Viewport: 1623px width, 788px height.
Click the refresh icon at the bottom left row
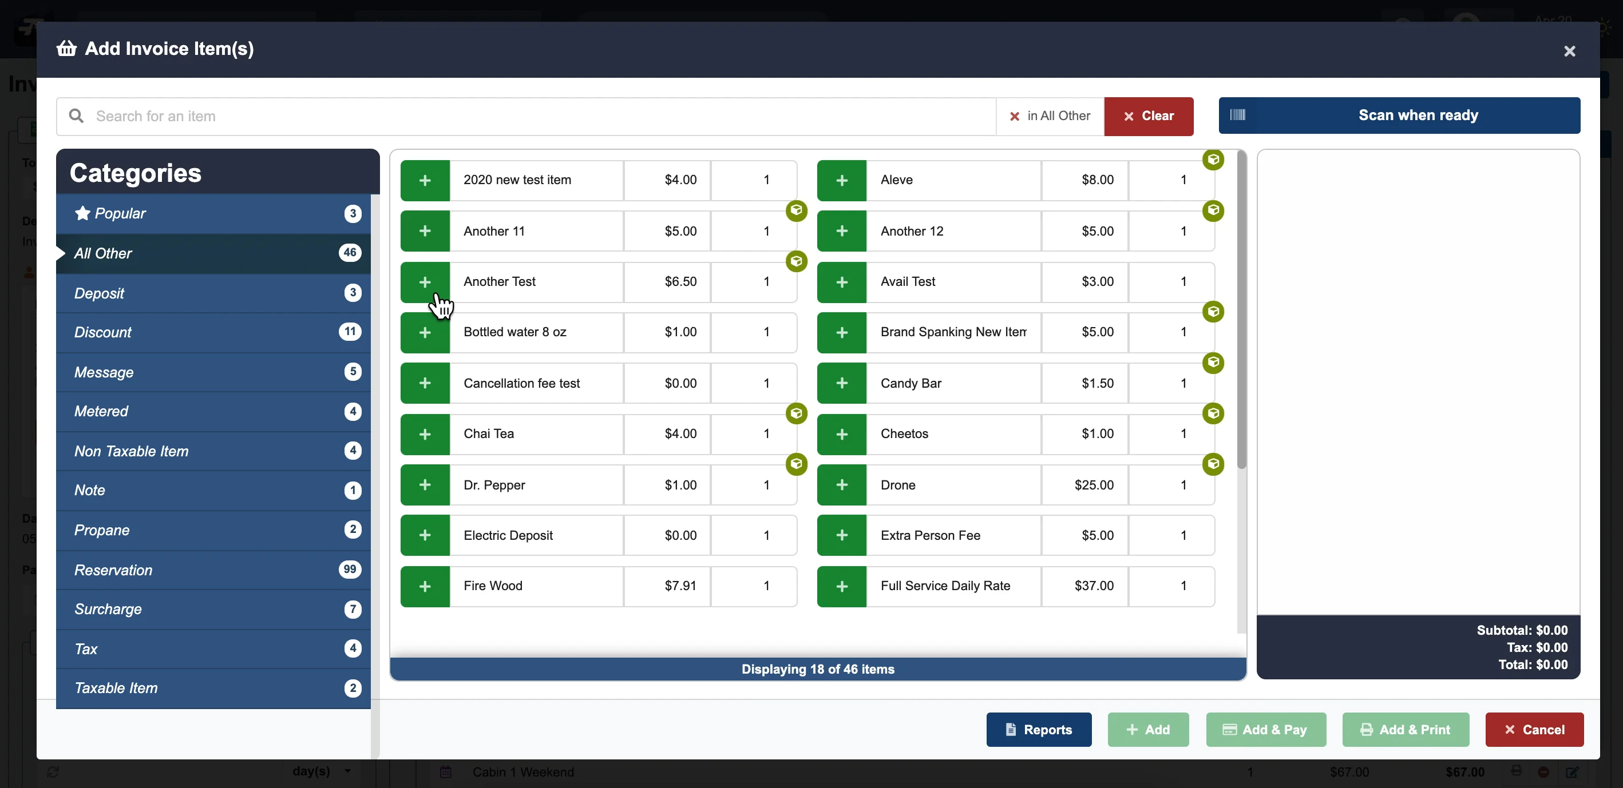click(x=54, y=772)
